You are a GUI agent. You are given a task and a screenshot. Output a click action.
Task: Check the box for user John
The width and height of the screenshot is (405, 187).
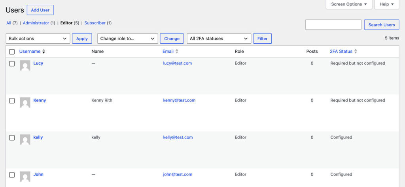click(x=12, y=175)
